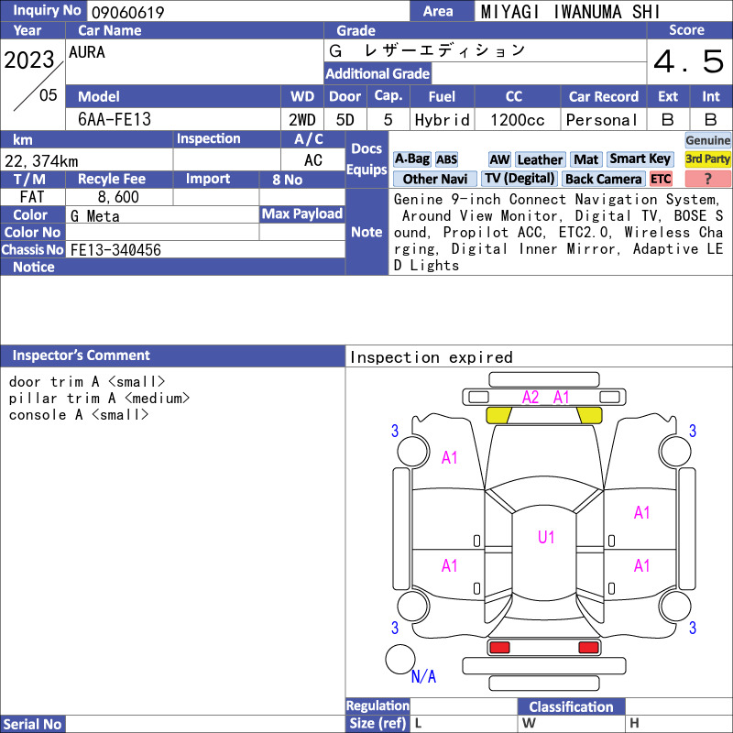
Task: Click the 4.5 score value
Action: (689, 61)
